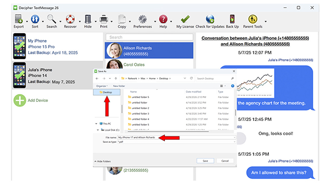The image size is (334, 187).
Task: Go back in Save As dialog
Action: (97, 78)
